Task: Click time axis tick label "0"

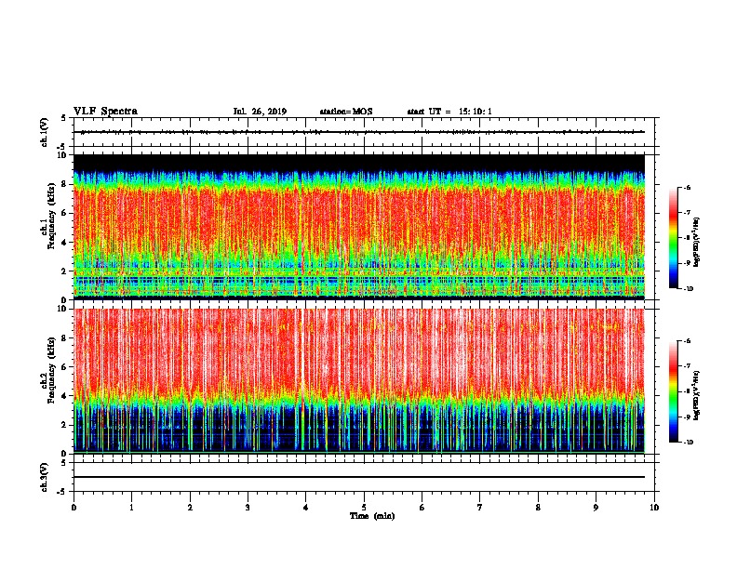Action: 74,508
